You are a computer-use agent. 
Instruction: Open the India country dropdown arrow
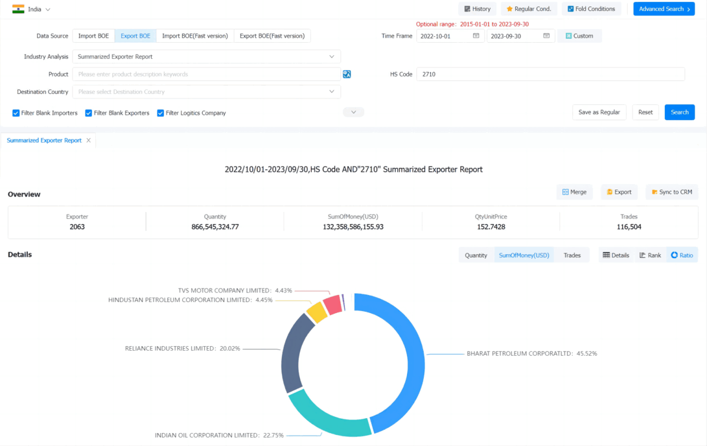[48, 10]
